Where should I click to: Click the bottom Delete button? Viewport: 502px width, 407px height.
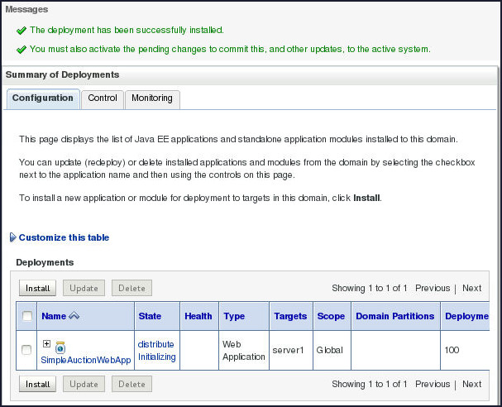coord(131,384)
